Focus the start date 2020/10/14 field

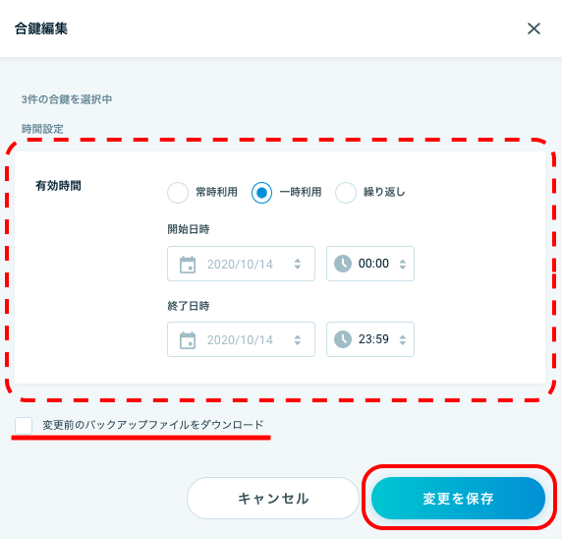[x=241, y=264]
